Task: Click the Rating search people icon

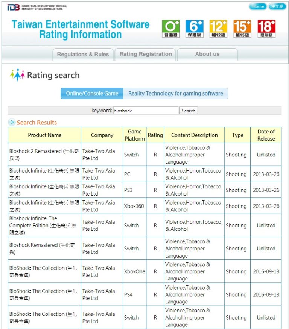Action: pyautogui.click(x=17, y=75)
